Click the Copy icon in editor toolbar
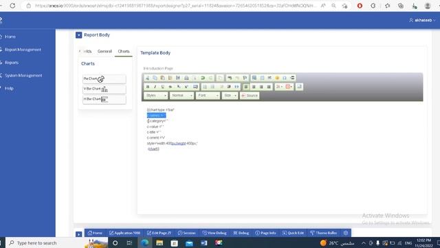 [155, 78]
